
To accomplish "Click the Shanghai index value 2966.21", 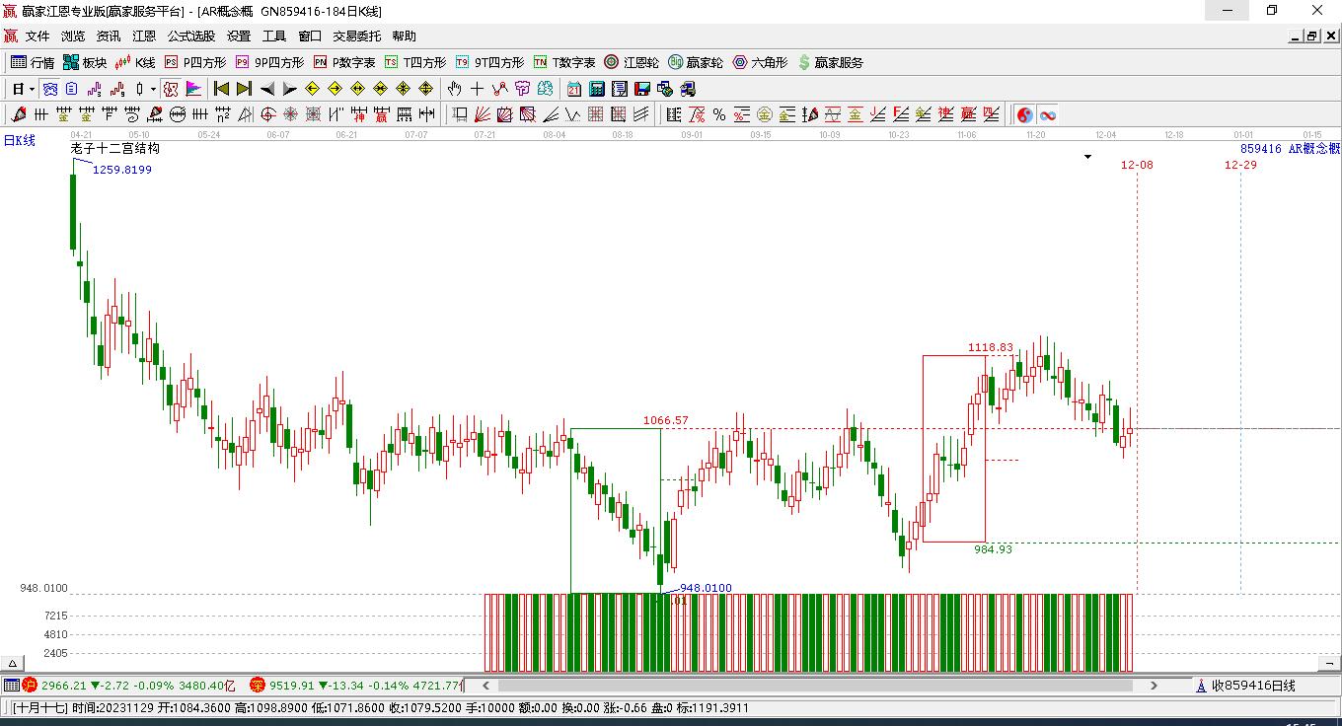I will 63,685.
